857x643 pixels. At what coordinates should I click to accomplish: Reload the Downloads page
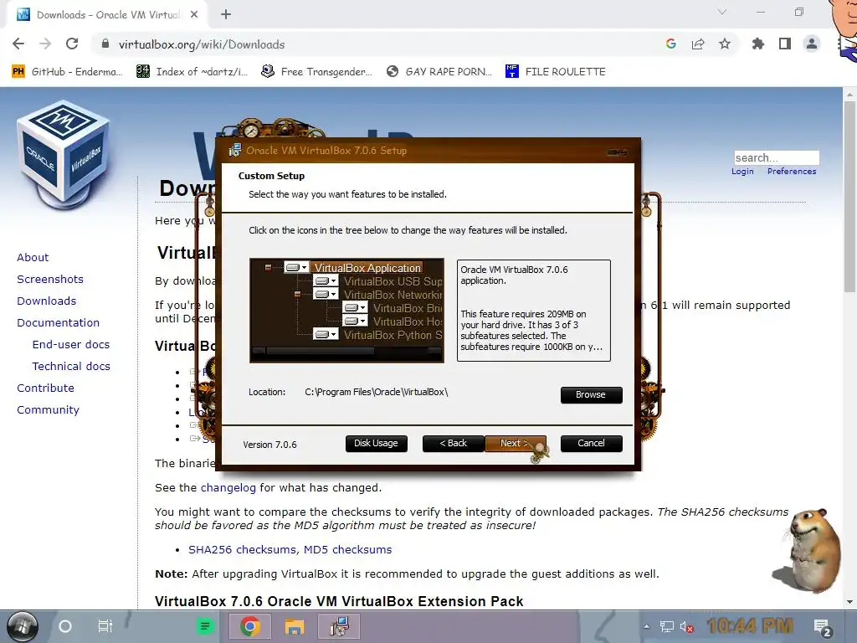click(x=72, y=44)
